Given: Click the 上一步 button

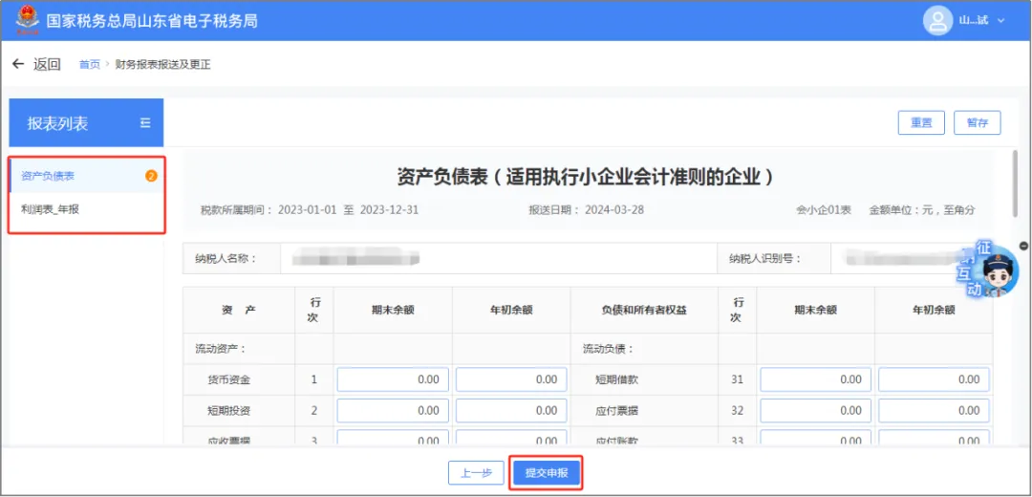Looking at the screenshot, I should coord(476,473).
